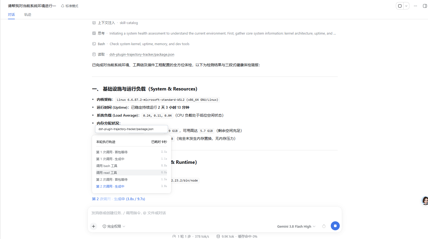Click the 读取 file icon
The height and width of the screenshot is (239, 428).
(x=94, y=54)
